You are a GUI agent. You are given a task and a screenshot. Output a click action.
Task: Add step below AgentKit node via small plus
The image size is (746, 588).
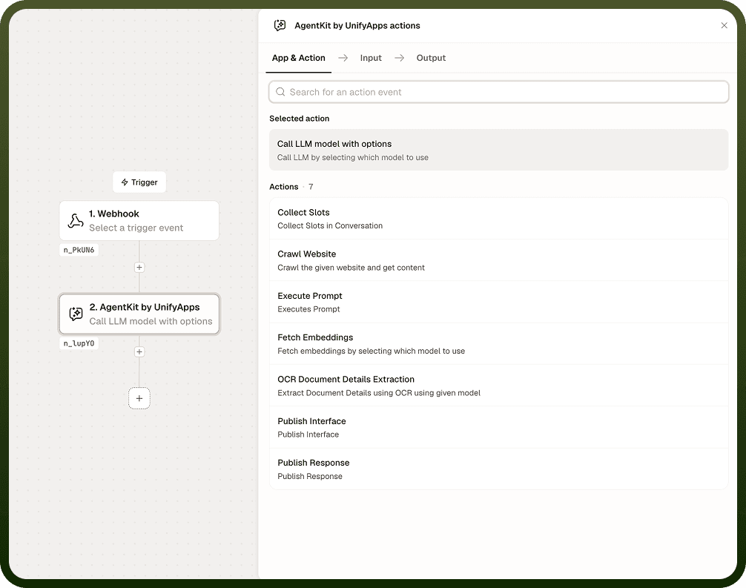(x=139, y=352)
